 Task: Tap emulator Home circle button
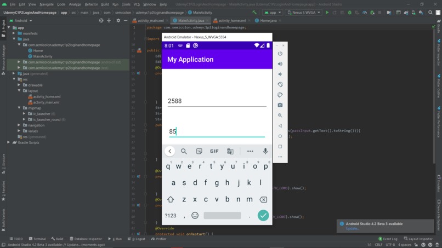(x=280, y=136)
